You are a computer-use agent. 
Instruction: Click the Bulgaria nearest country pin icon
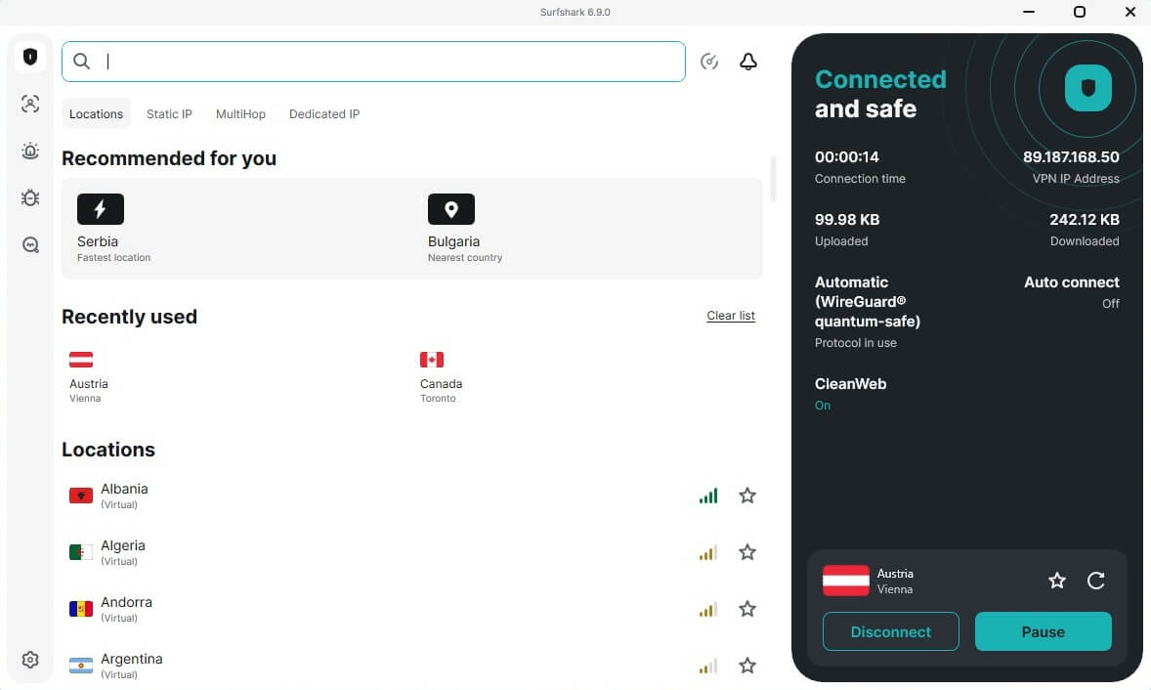(451, 209)
